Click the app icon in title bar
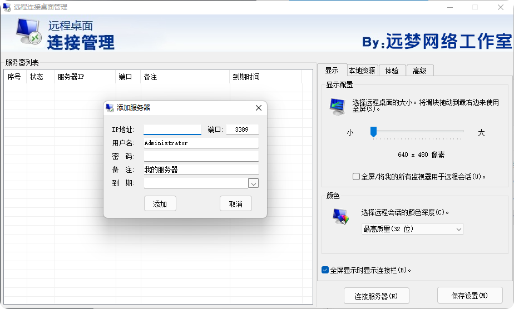514x309 pixels. click(7, 7)
